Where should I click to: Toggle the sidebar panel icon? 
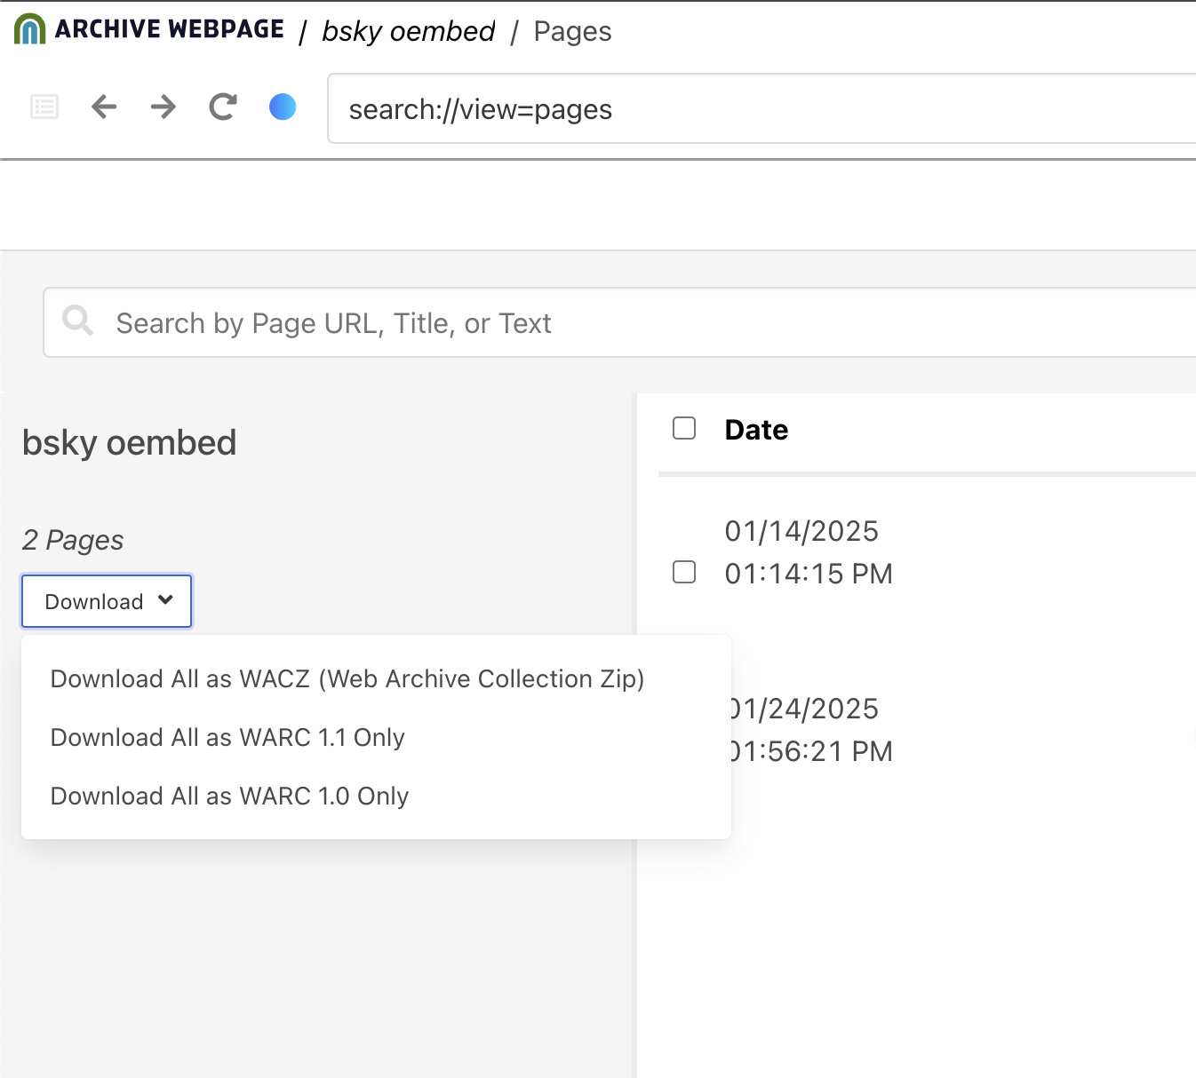click(44, 107)
